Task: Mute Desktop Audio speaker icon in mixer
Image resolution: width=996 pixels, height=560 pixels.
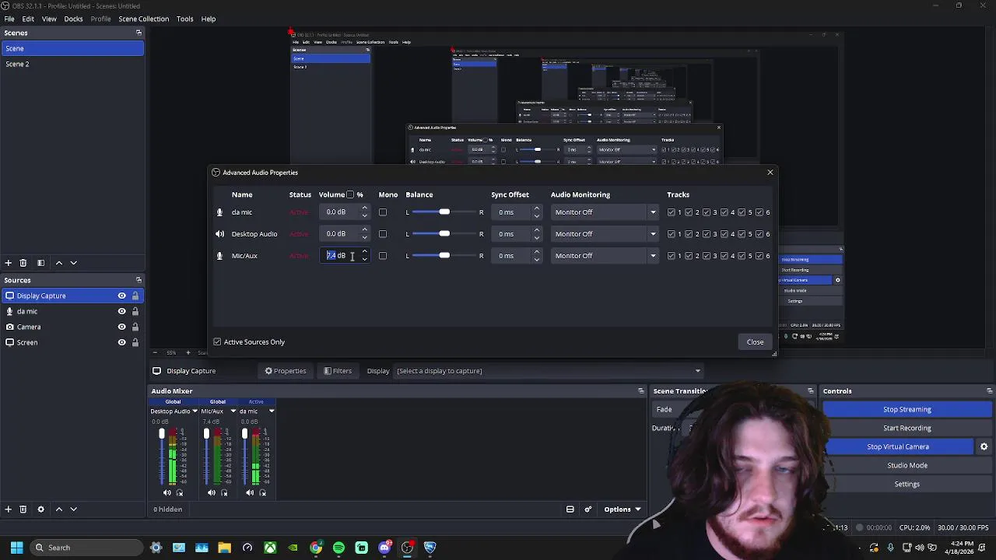Action: point(167,492)
